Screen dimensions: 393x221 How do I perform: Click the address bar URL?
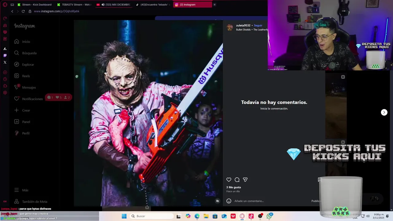(56, 11)
